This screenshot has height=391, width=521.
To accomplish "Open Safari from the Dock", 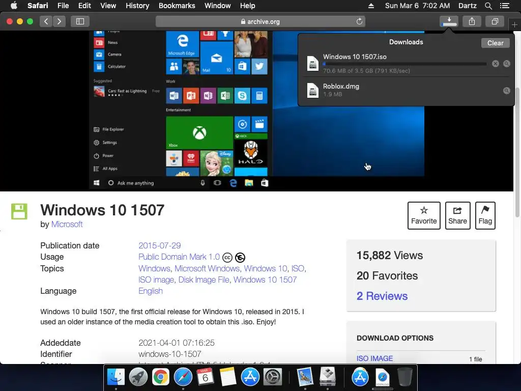I will coord(183,377).
